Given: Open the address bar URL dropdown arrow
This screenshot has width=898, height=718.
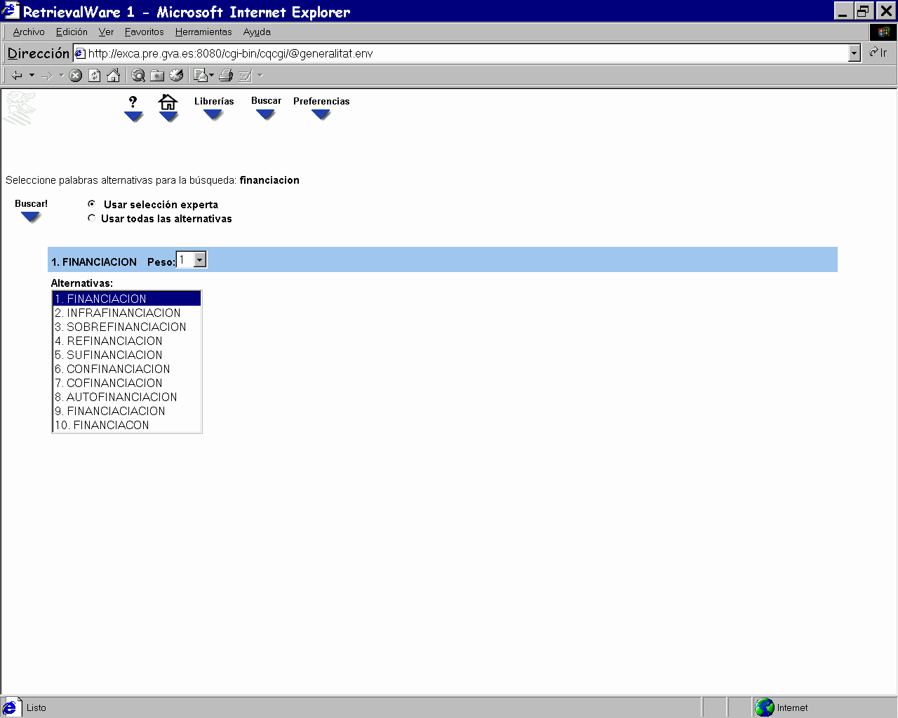Looking at the screenshot, I should pyautogui.click(x=854, y=53).
